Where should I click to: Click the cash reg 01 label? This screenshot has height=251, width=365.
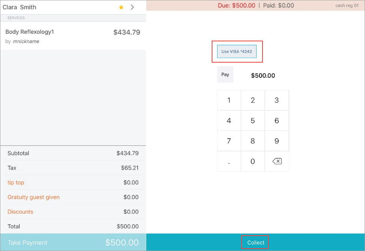(347, 6)
